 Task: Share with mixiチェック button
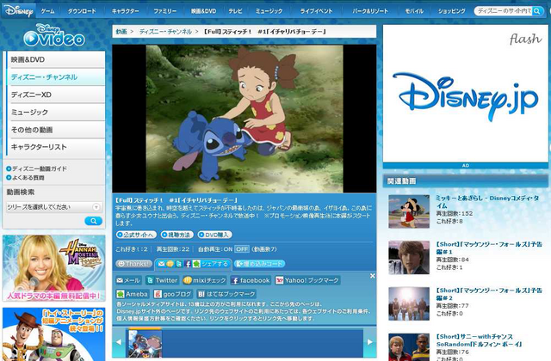(205, 280)
